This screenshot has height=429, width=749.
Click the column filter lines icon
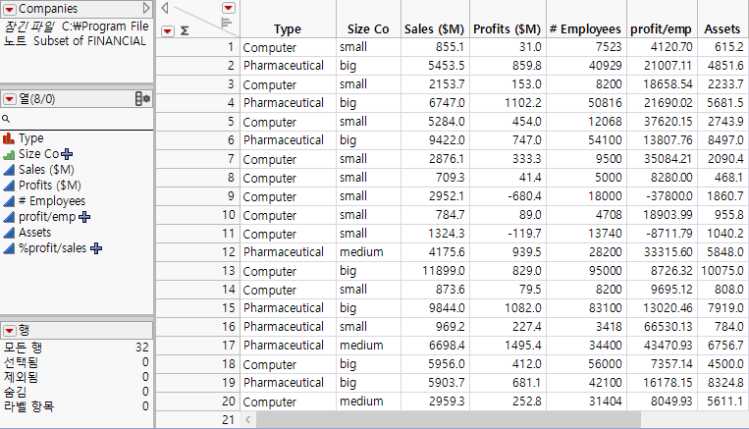(227, 22)
